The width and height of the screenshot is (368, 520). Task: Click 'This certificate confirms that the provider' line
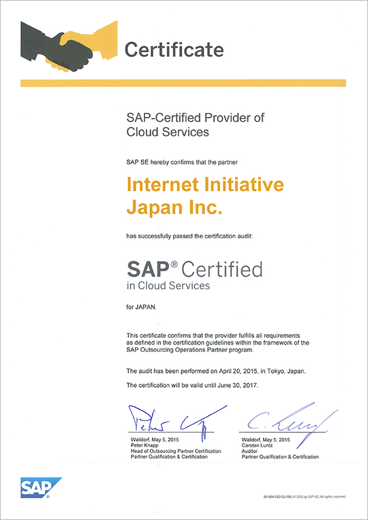[x=213, y=335]
